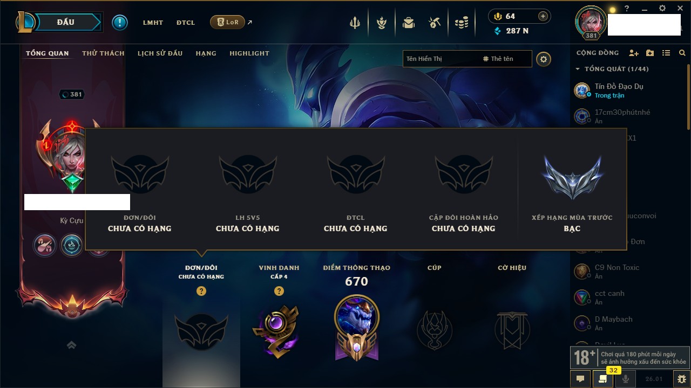
Task: Open the Store coins icon
Action: click(x=461, y=23)
